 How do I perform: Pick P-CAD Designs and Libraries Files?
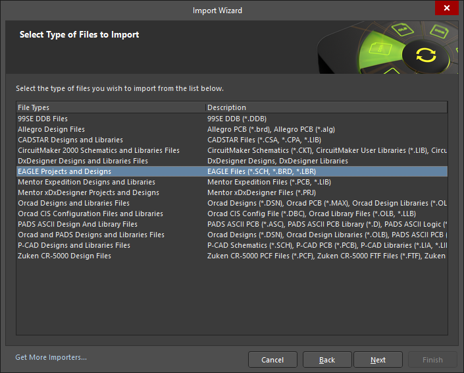pyautogui.click(x=232, y=245)
